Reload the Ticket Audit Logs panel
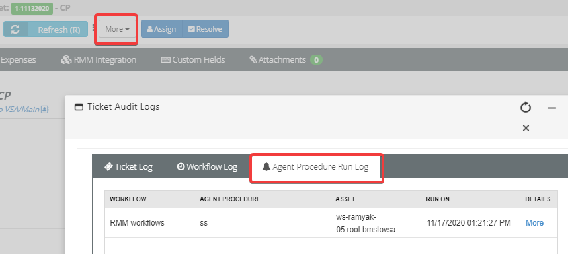The image size is (568, 254). 526,108
